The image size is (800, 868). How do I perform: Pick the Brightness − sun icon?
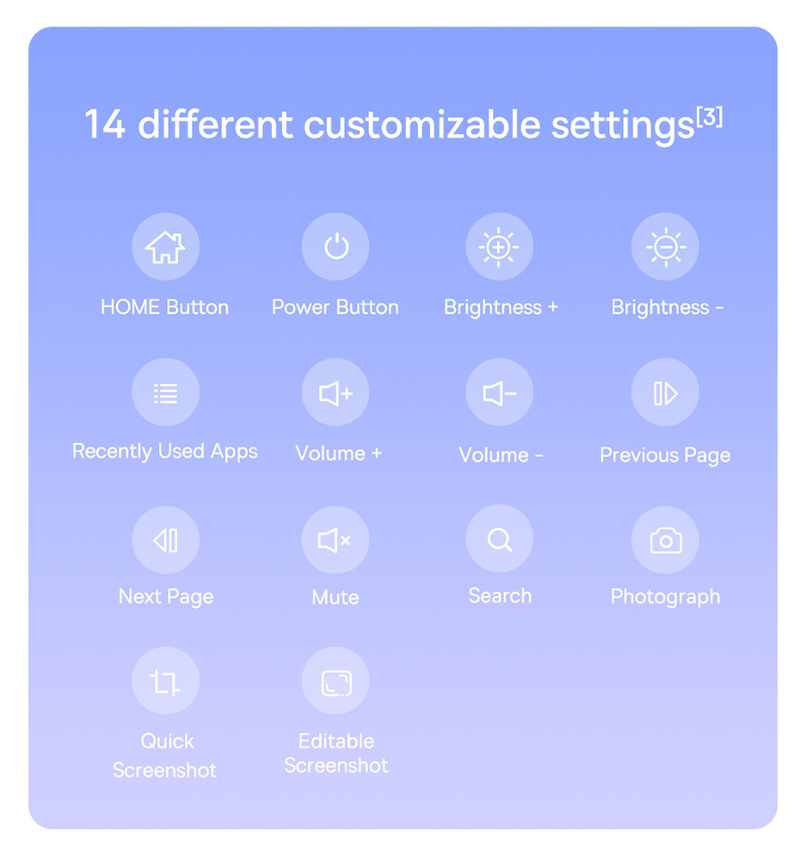[665, 246]
